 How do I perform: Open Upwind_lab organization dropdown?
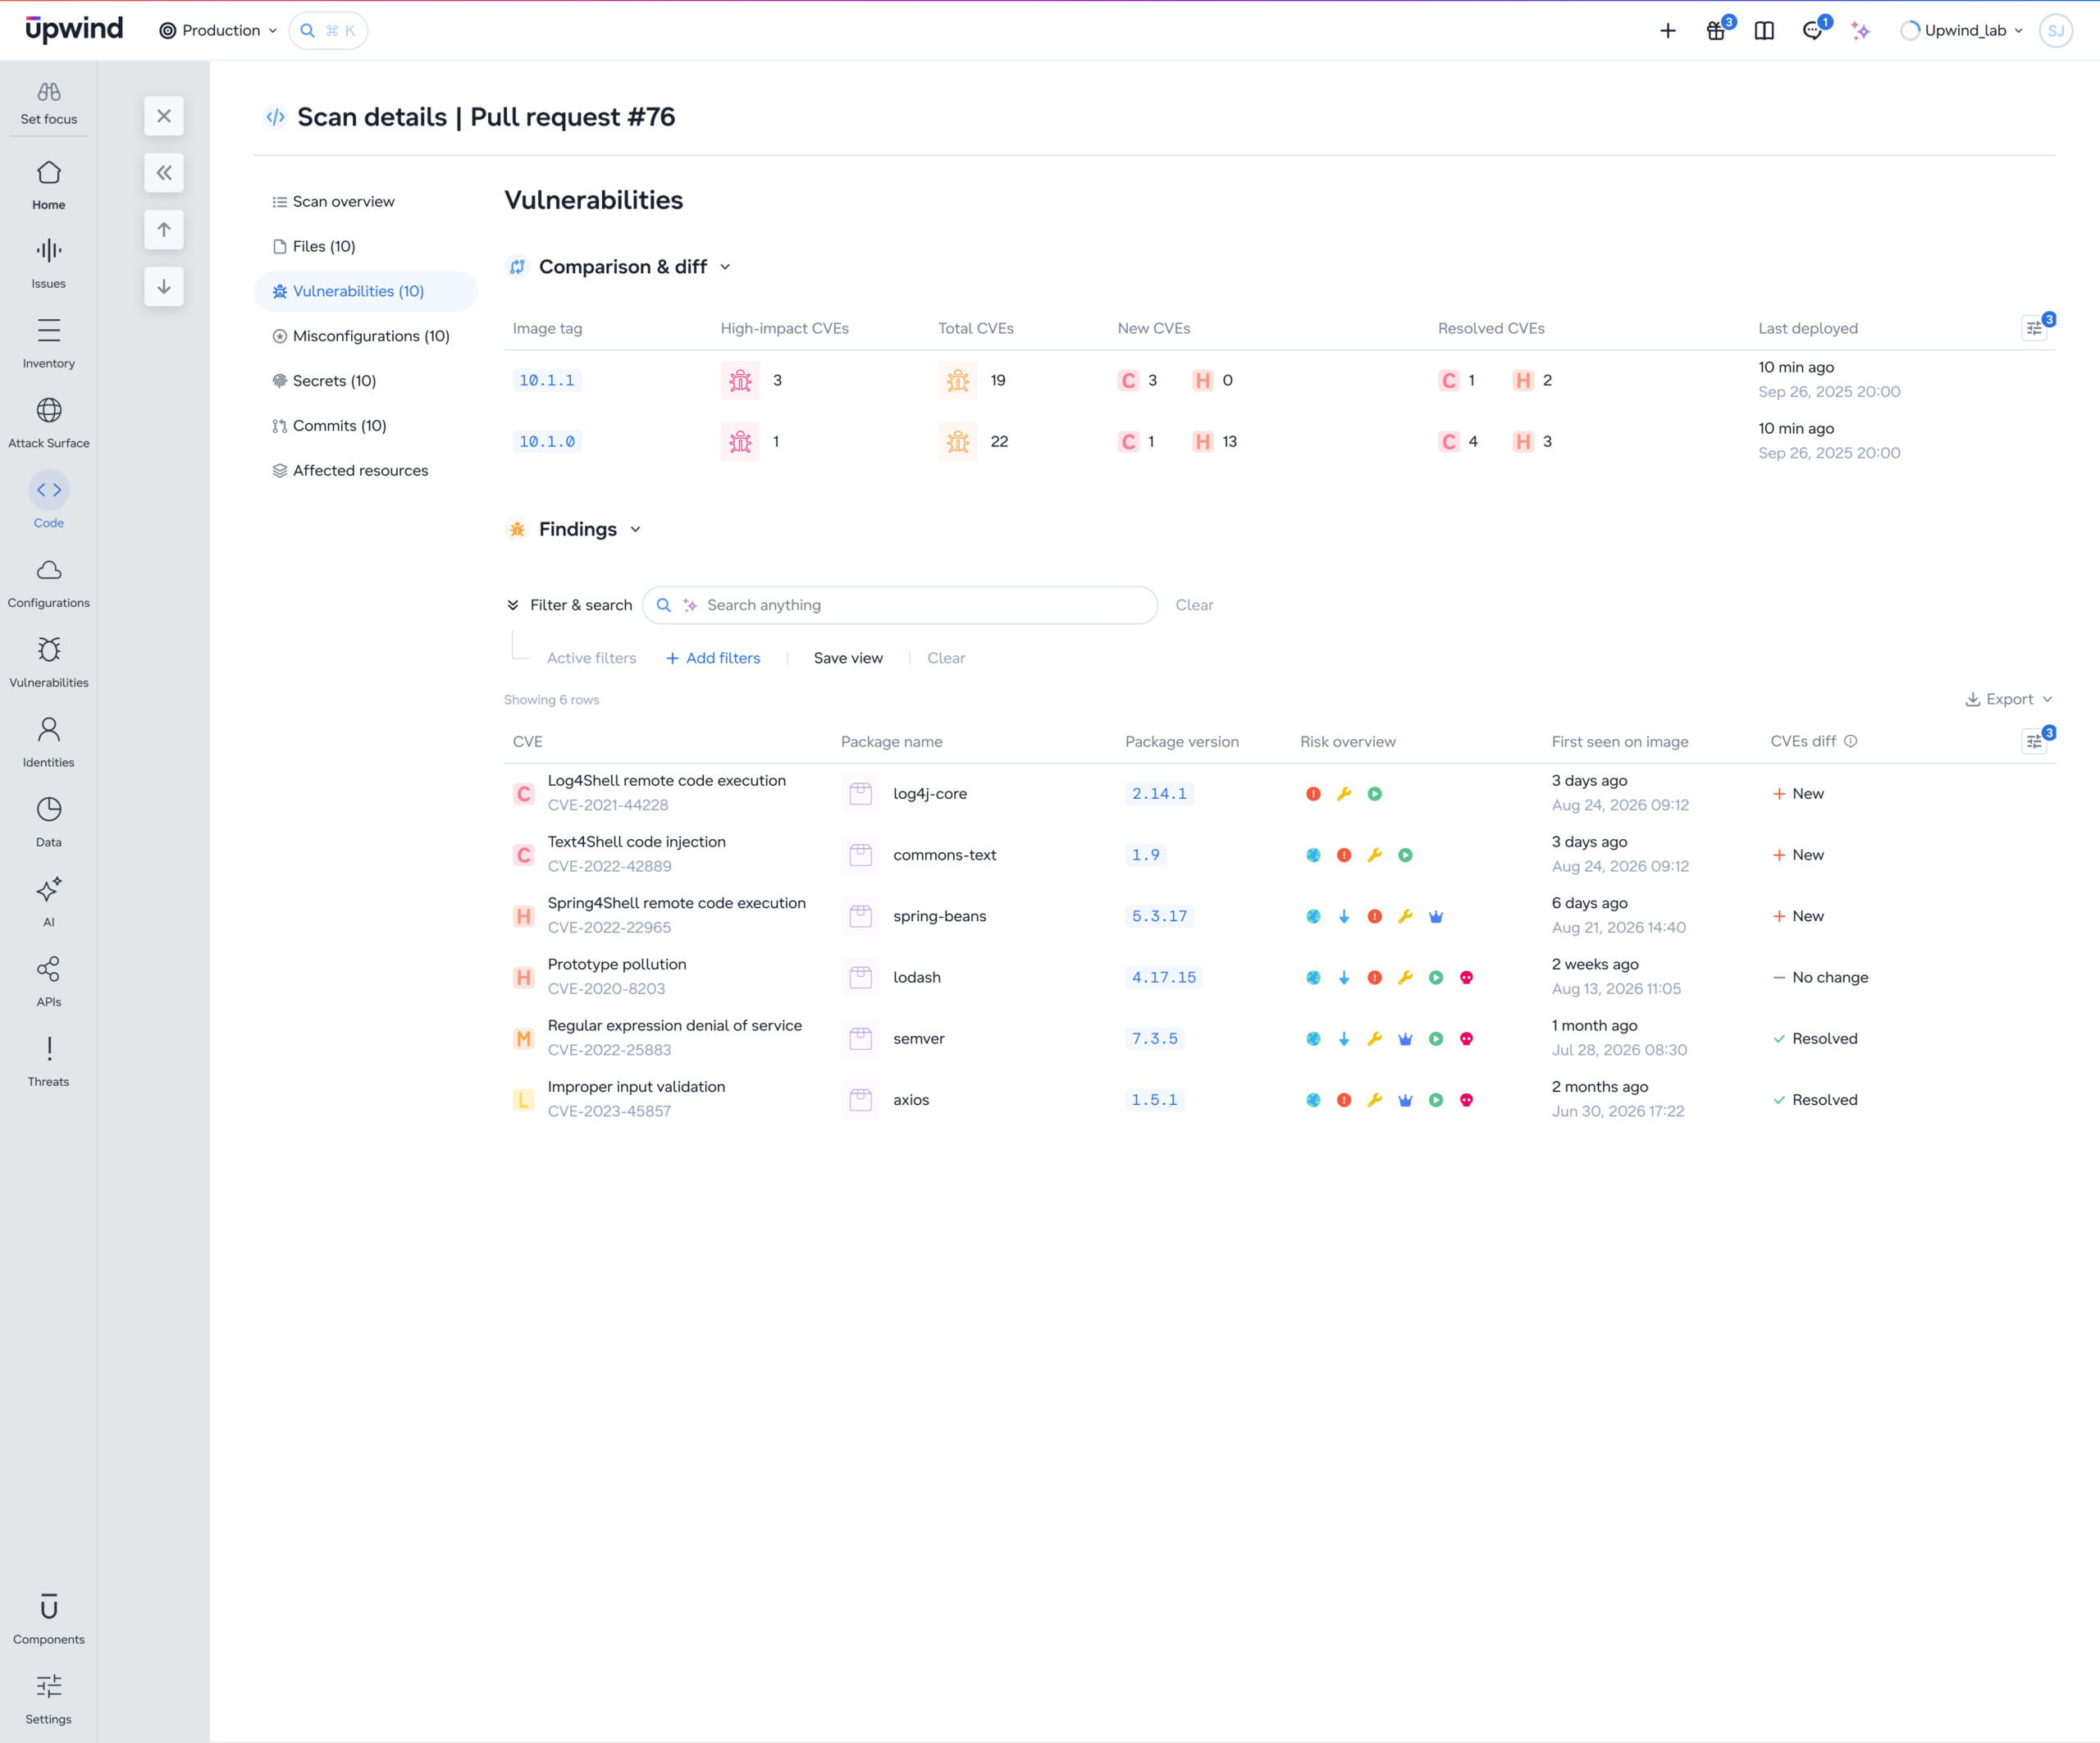pyautogui.click(x=1962, y=31)
